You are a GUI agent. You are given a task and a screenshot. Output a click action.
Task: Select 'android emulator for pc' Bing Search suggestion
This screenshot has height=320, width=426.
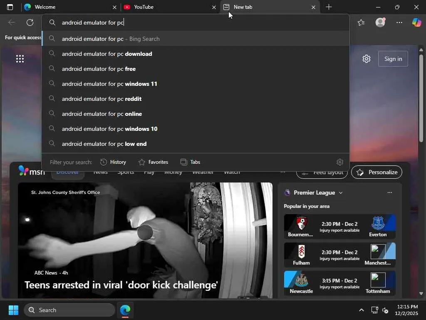[196, 39]
